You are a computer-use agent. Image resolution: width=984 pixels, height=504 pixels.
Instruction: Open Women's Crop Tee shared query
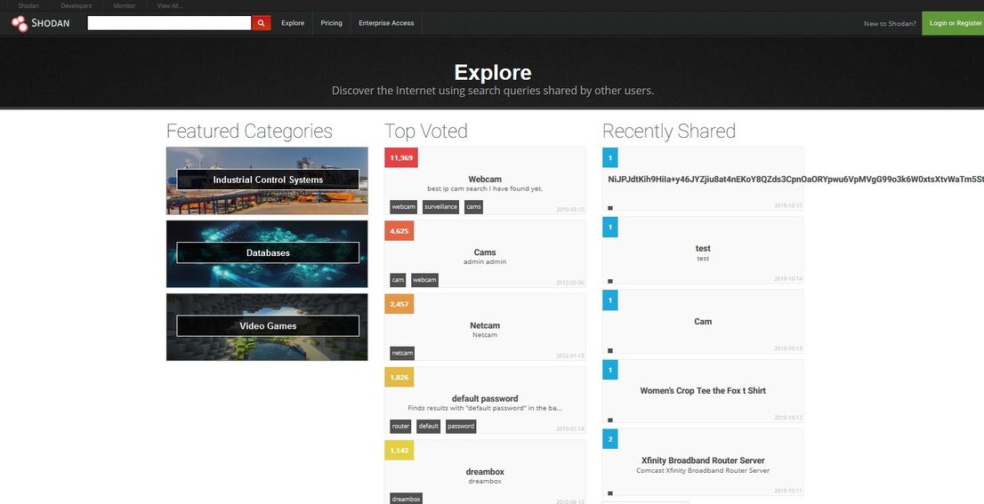pos(702,391)
